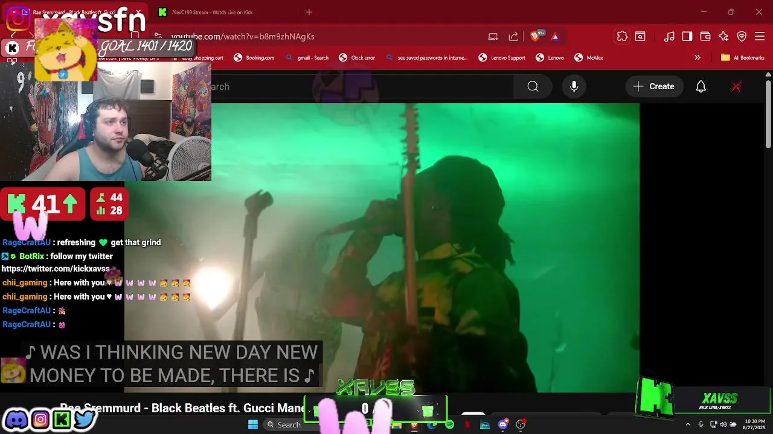This screenshot has height=434, width=773.
Task: Open the Windows Start menu
Action: (253, 425)
